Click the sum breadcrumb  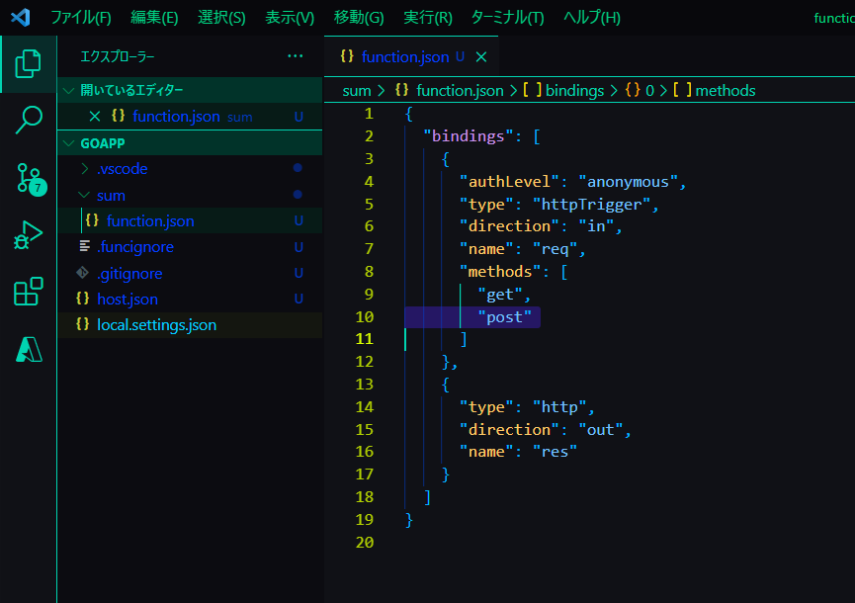pos(357,91)
